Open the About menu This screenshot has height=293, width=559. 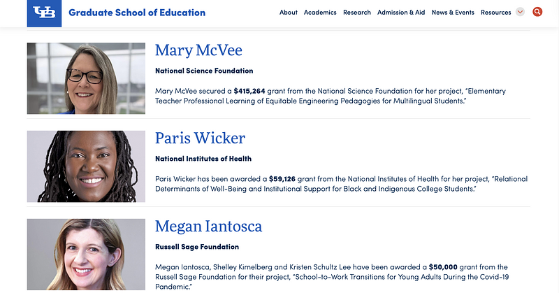click(288, 13)
